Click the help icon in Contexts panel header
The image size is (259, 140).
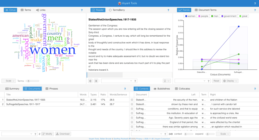[x=255, y=89]
